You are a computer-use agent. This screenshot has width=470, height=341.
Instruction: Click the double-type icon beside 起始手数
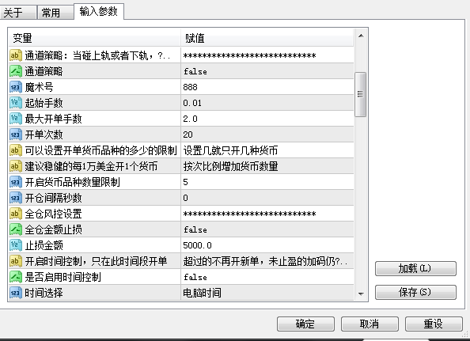pyautogui.click(x=16, y=103)
